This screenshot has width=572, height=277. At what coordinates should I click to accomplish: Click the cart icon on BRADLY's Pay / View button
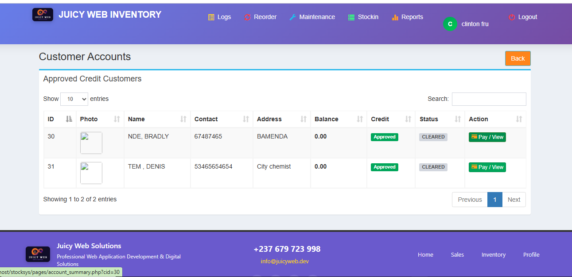[475, 137]
